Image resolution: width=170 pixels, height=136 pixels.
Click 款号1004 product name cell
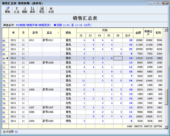51,121
